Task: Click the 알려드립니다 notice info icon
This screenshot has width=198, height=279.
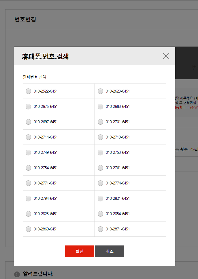Action: pos(17,274)
